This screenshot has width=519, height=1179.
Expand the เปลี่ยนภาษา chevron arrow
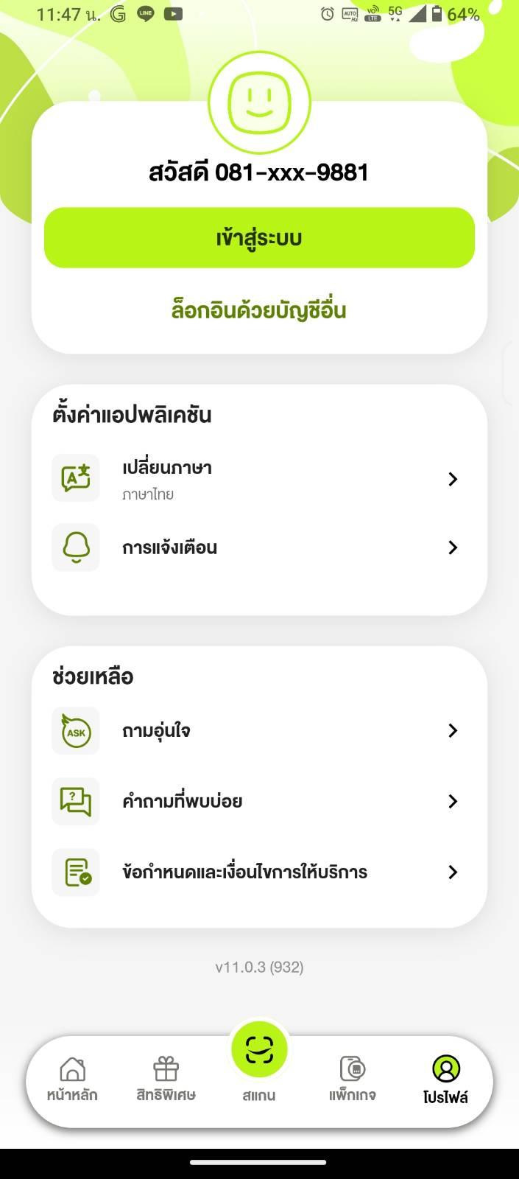453,479
